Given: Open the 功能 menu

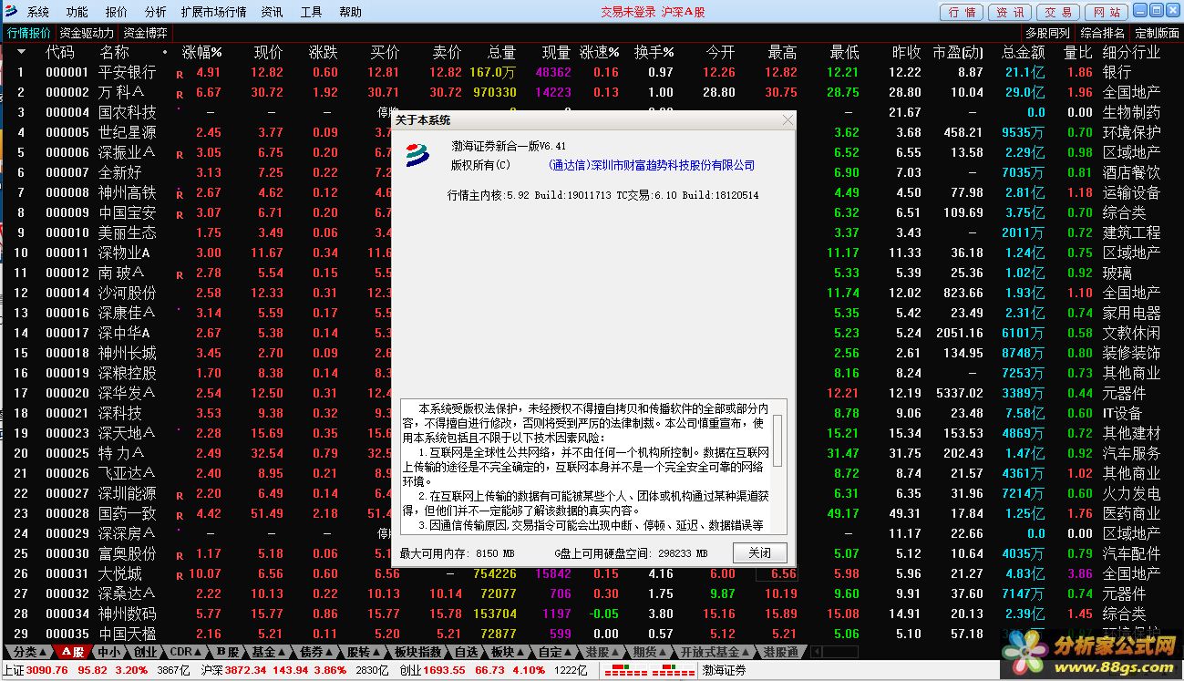Looking at the screenshot, I should [77, 12].
